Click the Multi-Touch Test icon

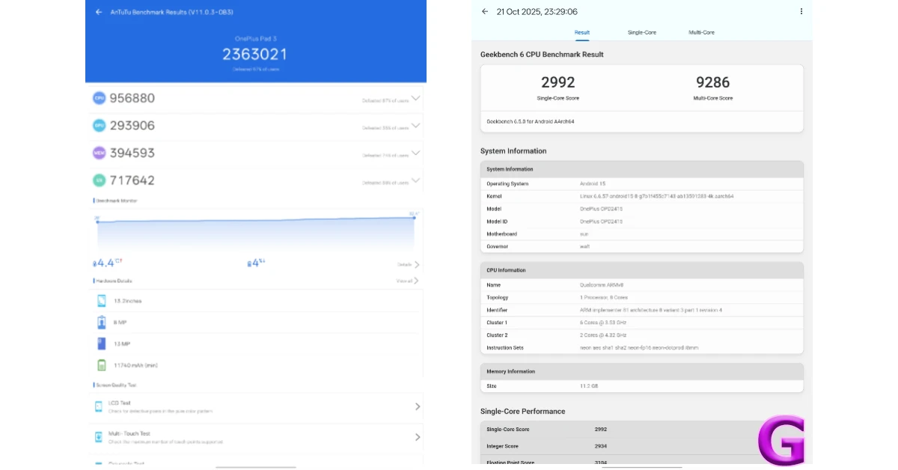[98, 437]
